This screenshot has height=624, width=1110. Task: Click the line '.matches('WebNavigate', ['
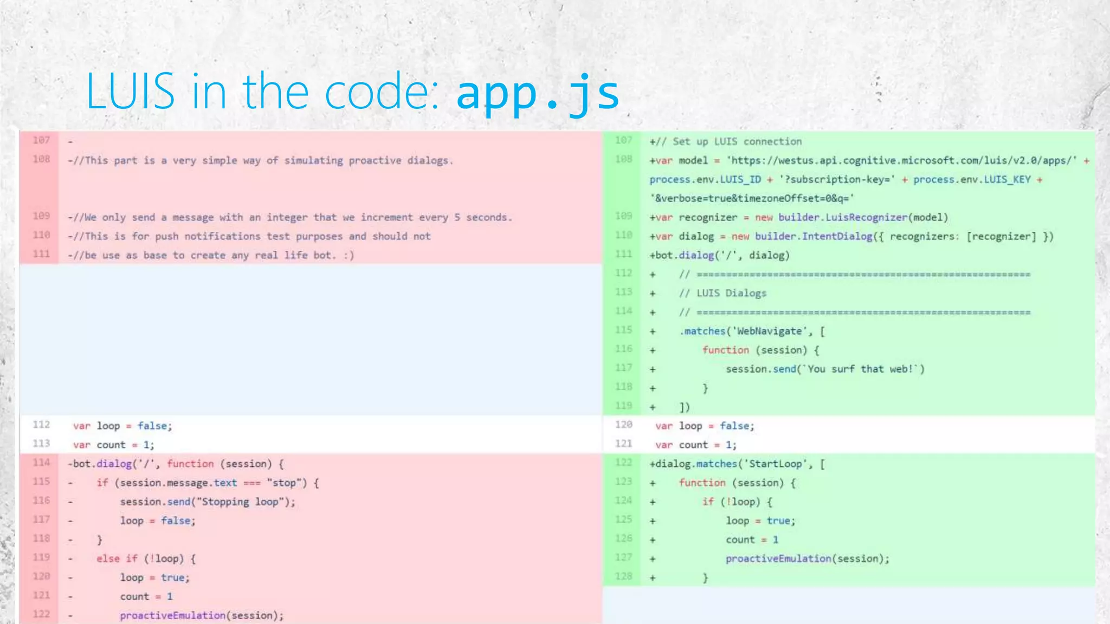[x=752, y=331]
